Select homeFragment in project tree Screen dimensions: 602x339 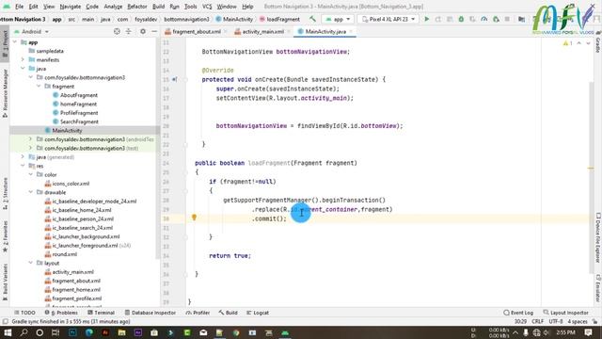pos(78,104)
